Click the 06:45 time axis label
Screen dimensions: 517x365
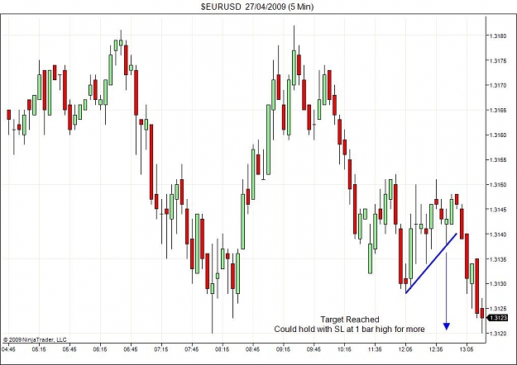(131, 349)
